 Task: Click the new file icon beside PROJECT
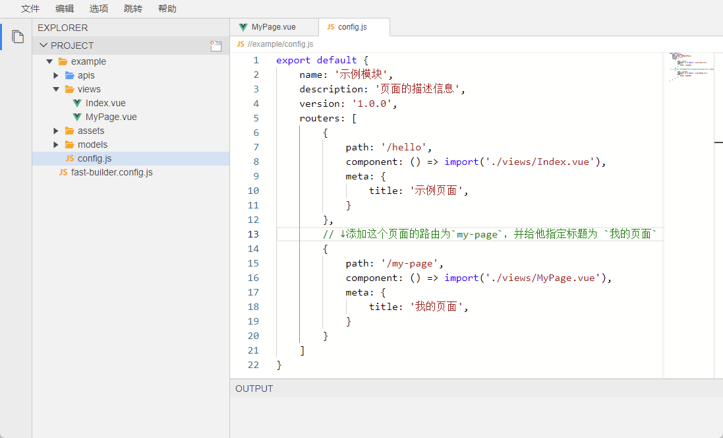[216, 46]
